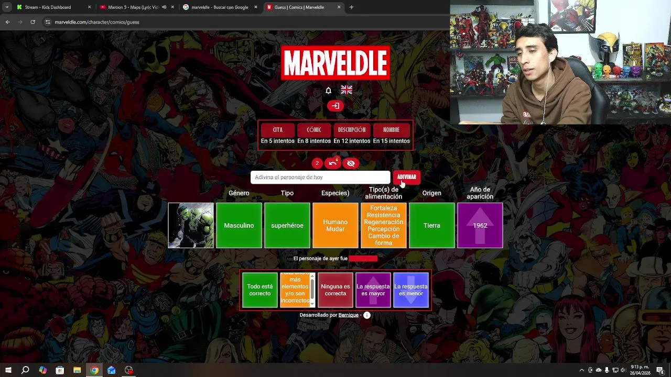Click the orange legend box scrollbar
The height and width of the screenshot is (377, 671).
pyautogui.click(x=312, y=290)
